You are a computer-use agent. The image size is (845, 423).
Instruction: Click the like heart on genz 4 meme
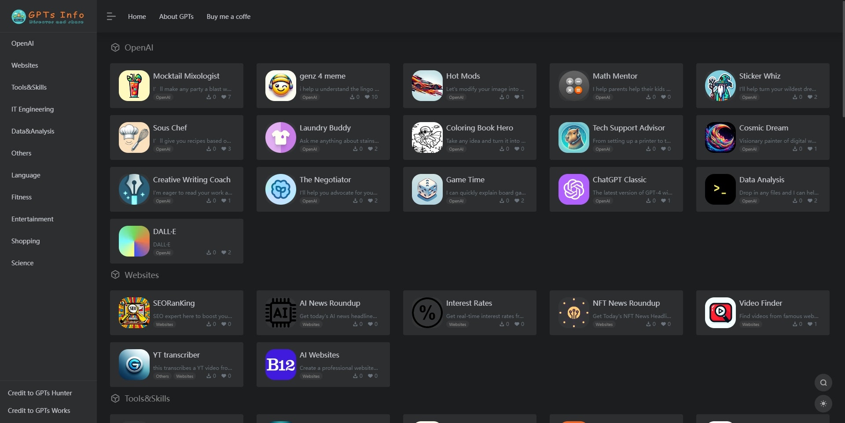click(x=367, y=97)
